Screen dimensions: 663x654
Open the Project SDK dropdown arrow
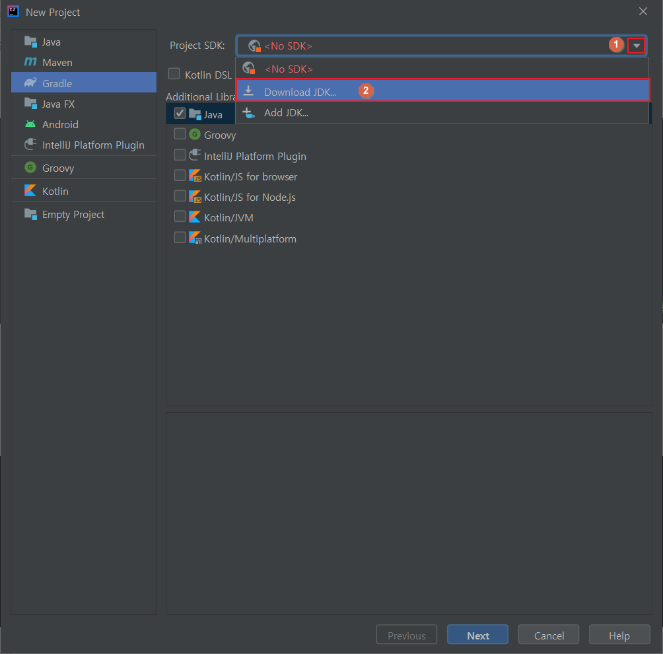[x=637, y=46]
